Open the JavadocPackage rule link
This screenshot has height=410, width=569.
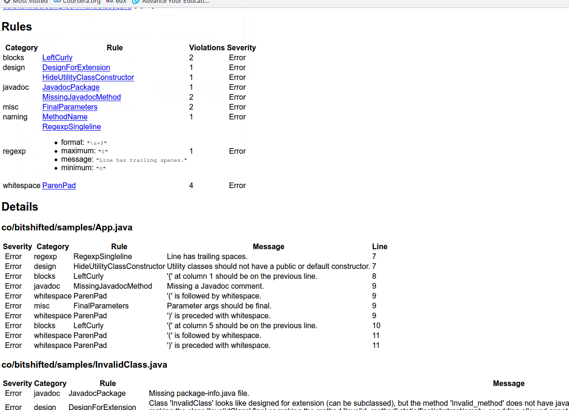[71, 87]
